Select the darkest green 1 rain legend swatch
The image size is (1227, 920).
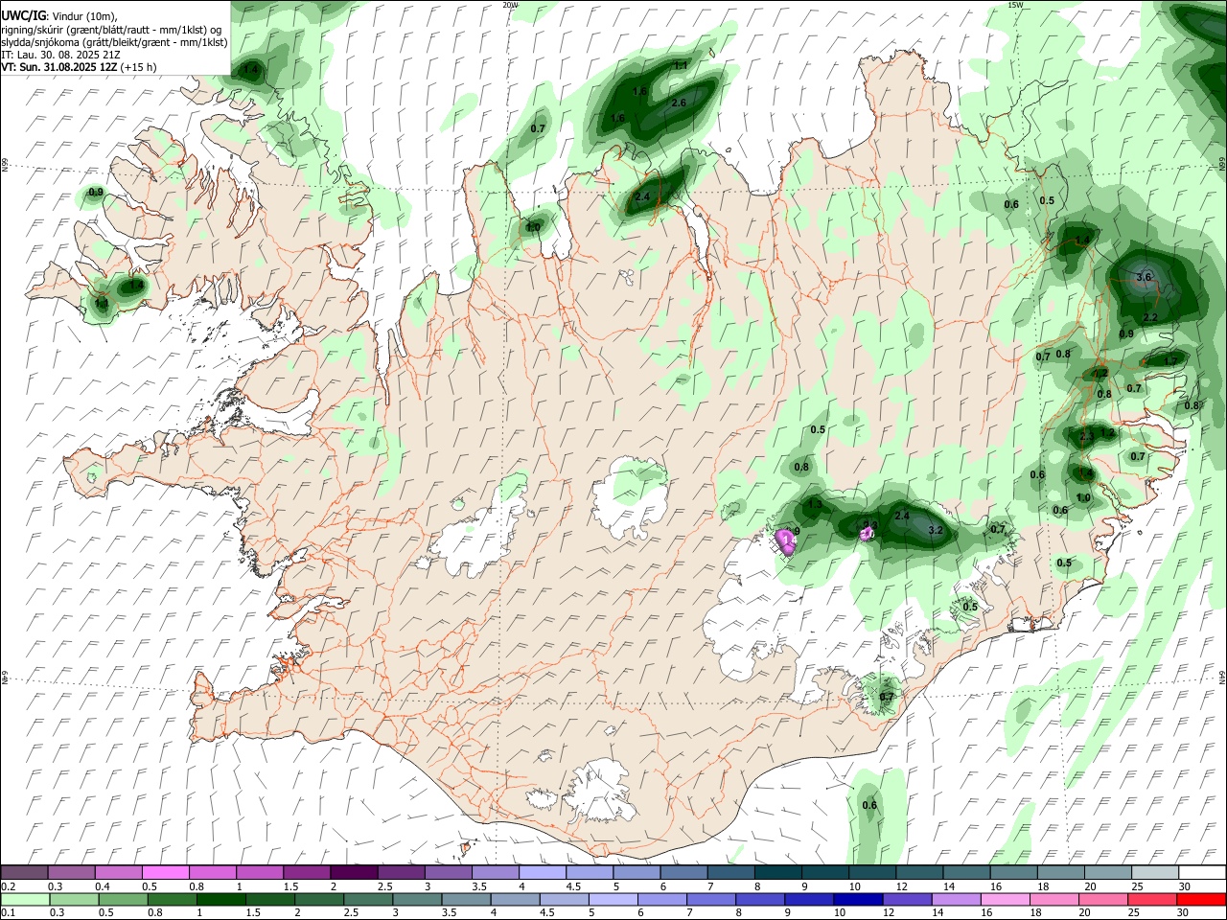[x=221, y=900]
